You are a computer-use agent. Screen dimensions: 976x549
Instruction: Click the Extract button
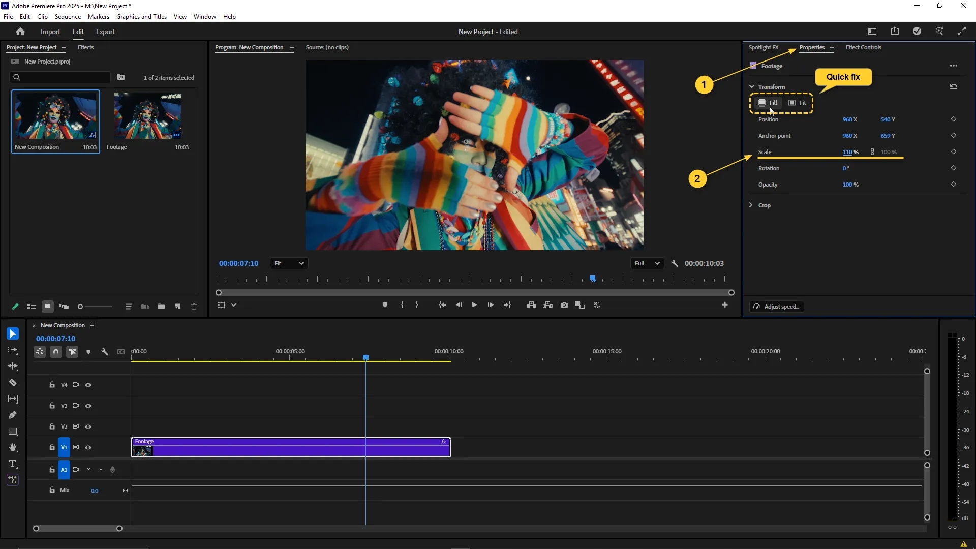(547, 305)
